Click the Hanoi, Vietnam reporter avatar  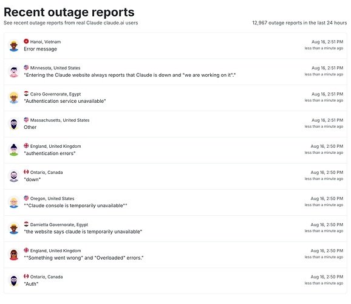click(x=14, y=46)
